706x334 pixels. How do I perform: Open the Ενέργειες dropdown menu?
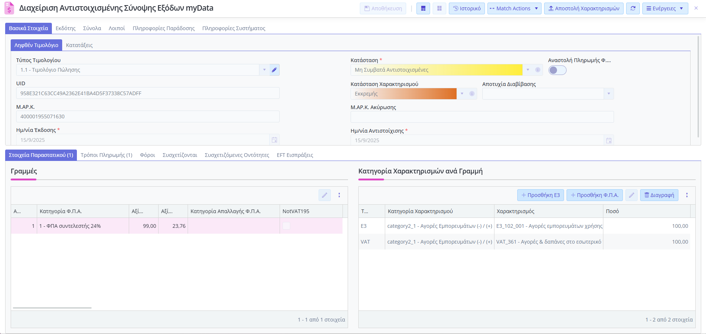665,8
